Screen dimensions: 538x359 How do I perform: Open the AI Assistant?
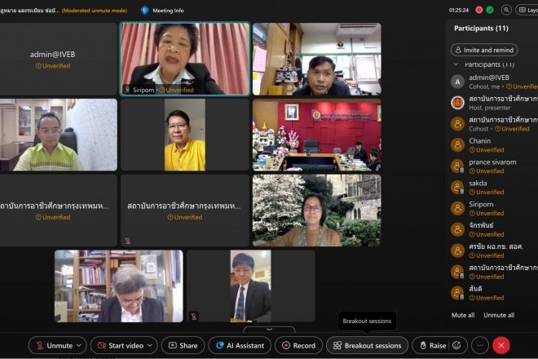[240, 345]
